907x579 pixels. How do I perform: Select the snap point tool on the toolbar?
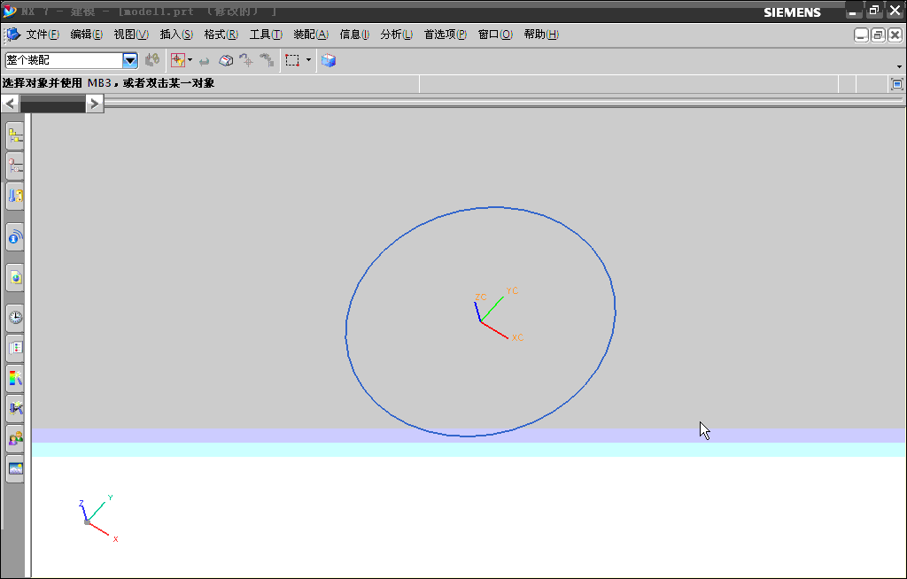(176, 60)
